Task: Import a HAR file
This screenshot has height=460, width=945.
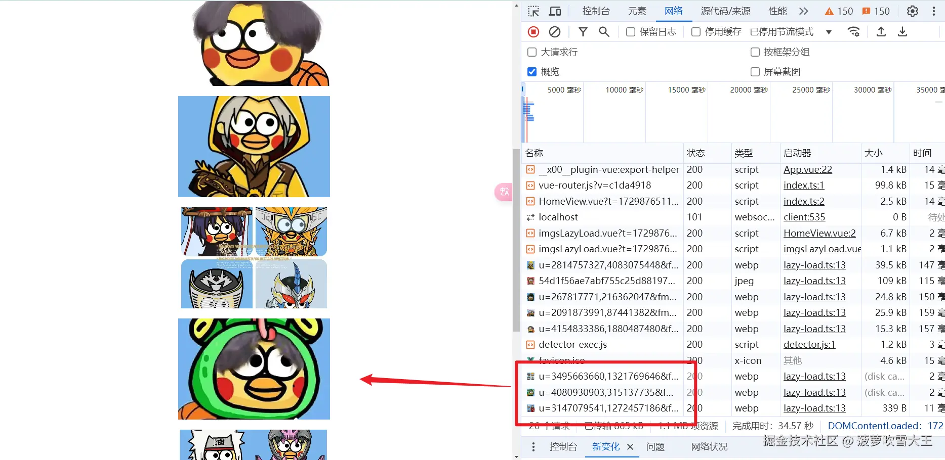Action: coord(881,31)
